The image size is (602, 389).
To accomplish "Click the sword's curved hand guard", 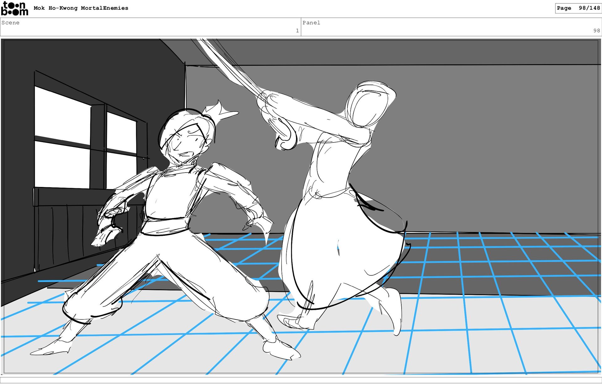I will (287, 136).
